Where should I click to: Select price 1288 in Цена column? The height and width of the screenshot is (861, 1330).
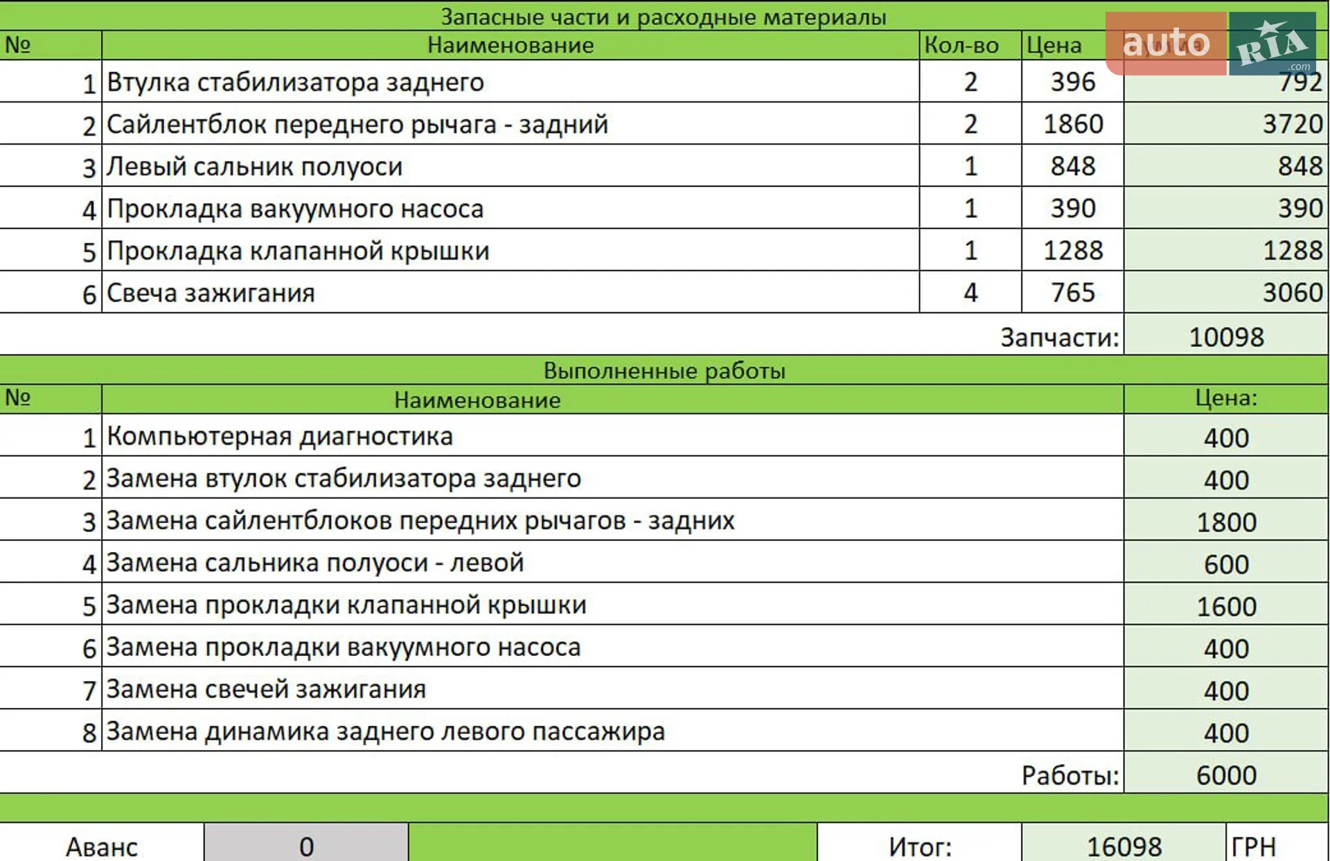1072,251
